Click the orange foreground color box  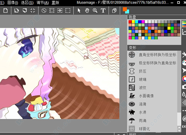125,9
